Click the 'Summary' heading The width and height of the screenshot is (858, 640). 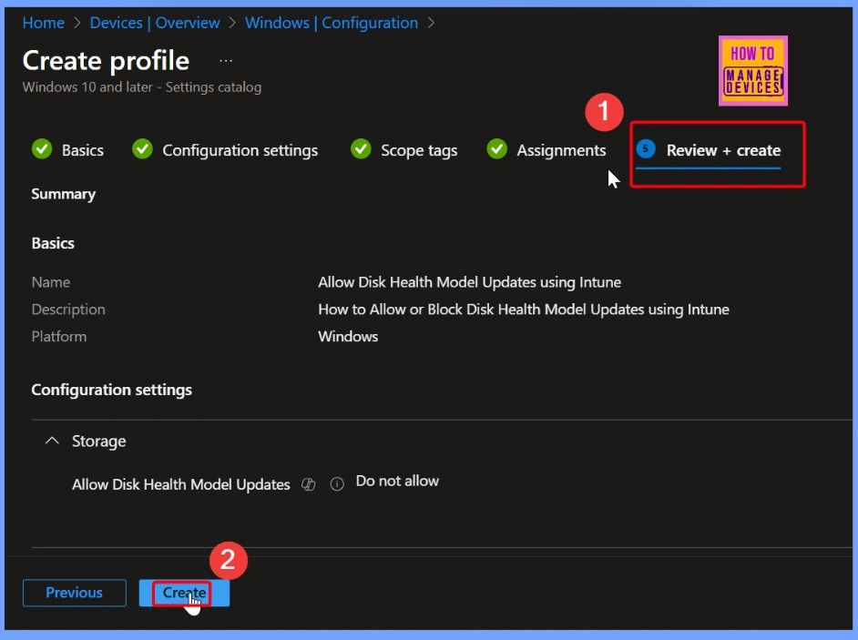coord(64,194)
